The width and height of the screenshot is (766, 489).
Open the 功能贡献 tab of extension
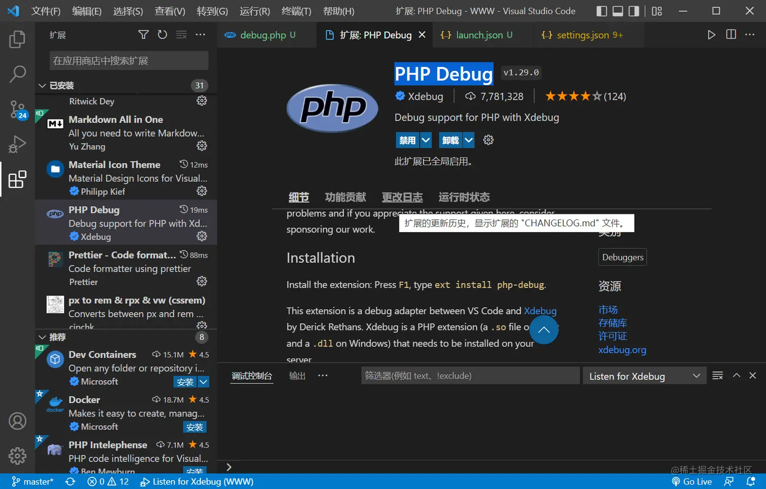tap(346, 197)
